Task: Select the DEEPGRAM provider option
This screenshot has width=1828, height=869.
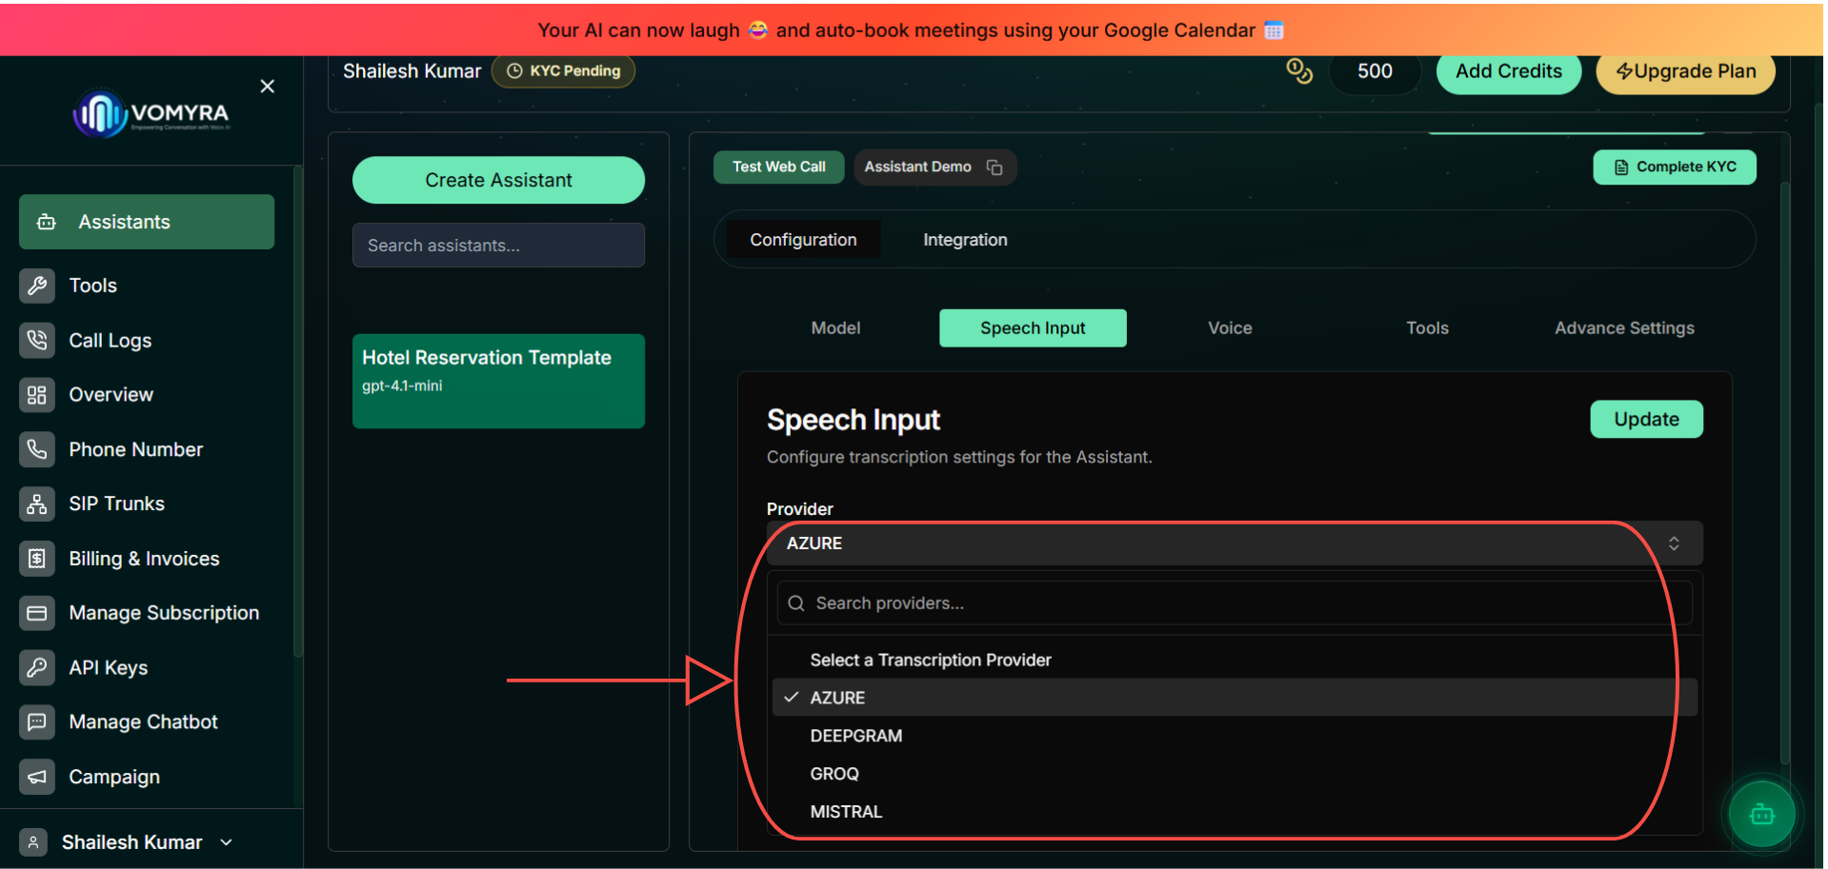Action: pos(1235,736)
